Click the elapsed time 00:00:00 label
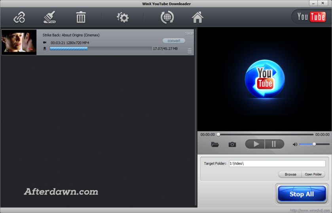This screenshot has width=332, height=213. (x=207, y=135)
